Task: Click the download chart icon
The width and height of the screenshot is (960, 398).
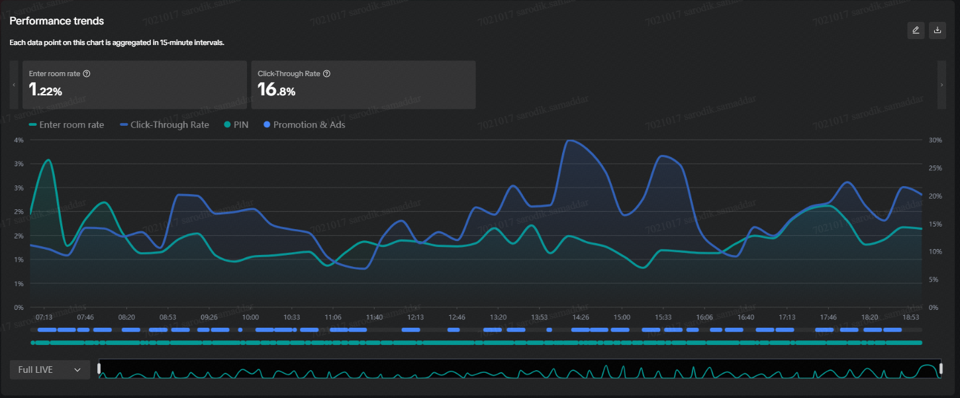Action: click(937, 30)
